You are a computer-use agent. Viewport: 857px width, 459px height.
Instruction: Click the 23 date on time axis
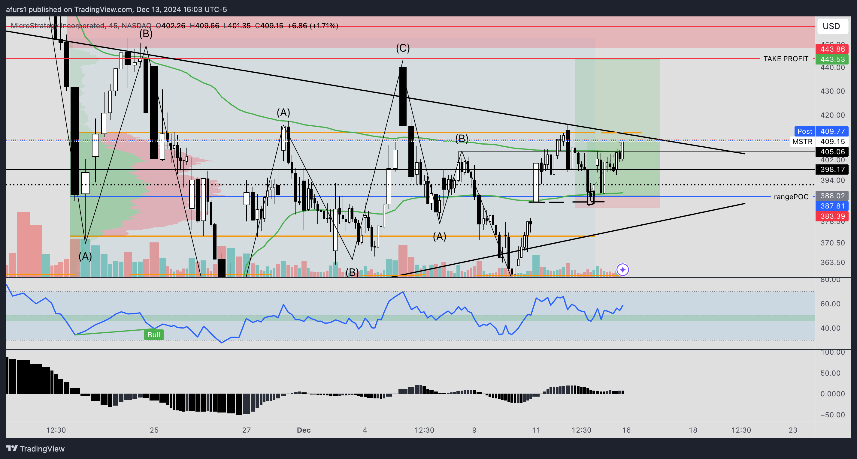click(793, 430)
